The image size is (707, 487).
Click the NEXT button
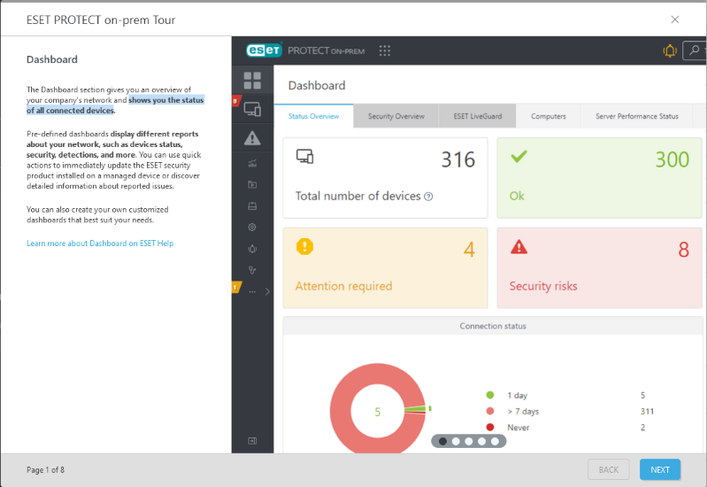(660, 469)
